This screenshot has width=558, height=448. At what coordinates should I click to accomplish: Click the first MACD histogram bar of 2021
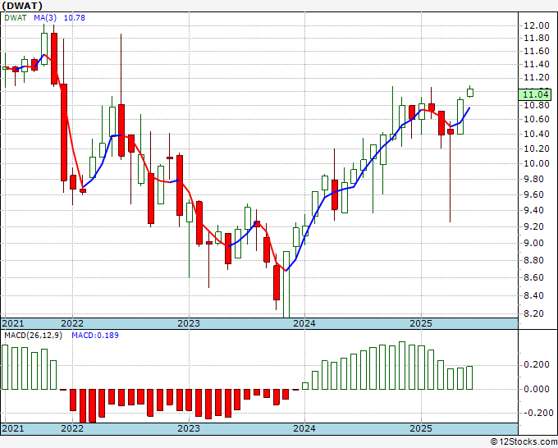pyautogui.click(x=5, y=367)
